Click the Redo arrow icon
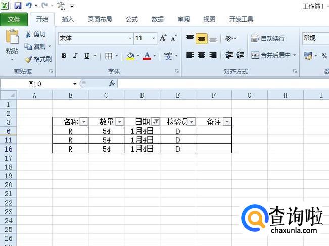329x246 pixels. [44, 5]
